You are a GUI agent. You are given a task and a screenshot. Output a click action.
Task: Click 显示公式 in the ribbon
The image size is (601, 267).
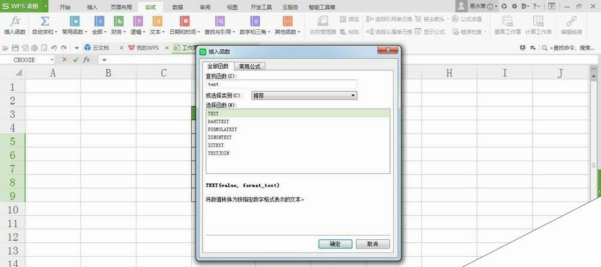point(430,32)
